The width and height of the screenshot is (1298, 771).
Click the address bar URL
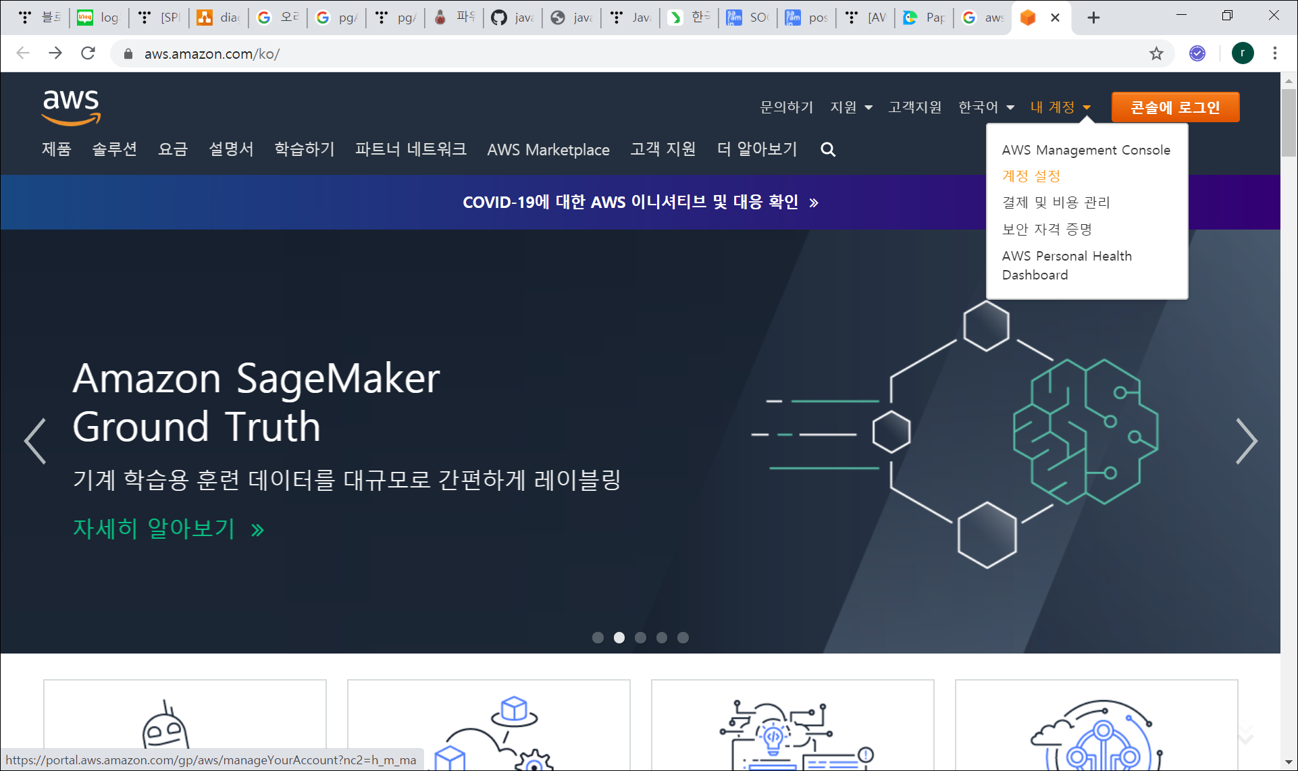[x=211, y=54]
